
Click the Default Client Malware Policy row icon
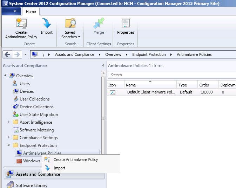[113, 92]
